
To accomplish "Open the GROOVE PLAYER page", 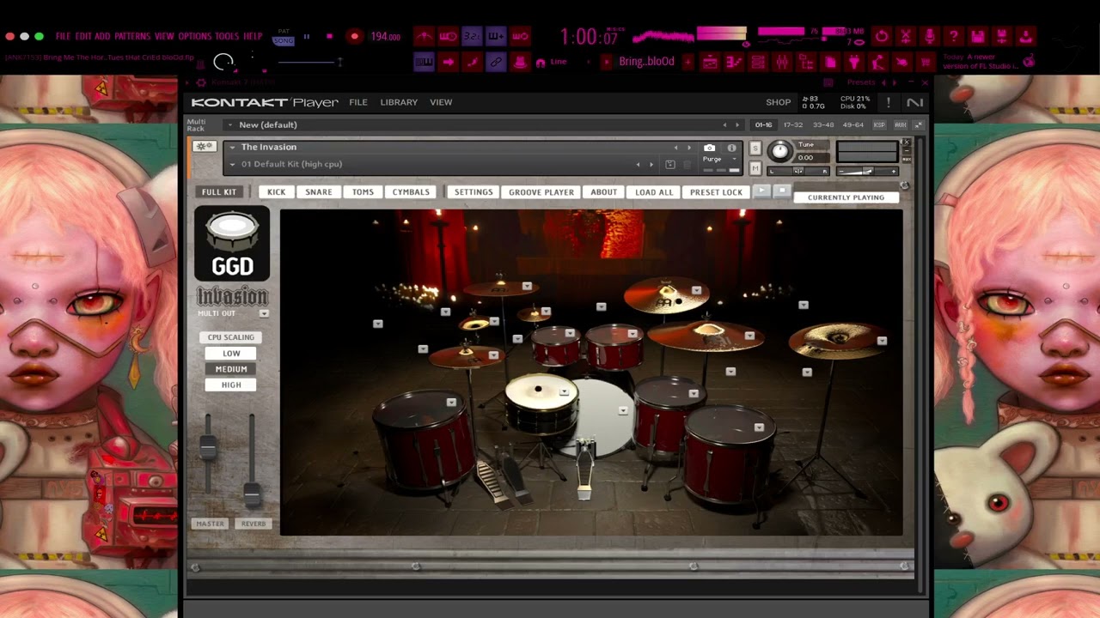I will tap(541, 192).
